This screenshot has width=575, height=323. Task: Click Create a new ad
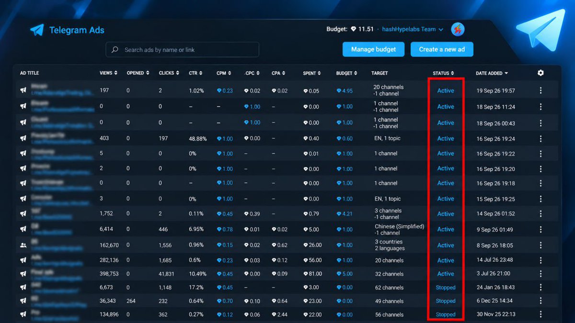pyautogui.click(x=442, y=49)
